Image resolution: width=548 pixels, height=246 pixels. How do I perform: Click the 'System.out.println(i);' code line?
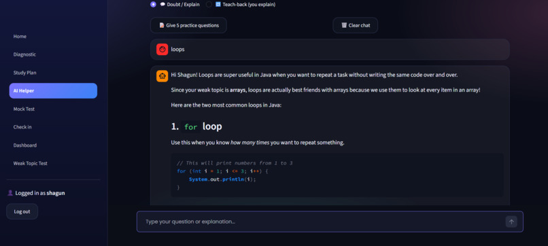[x=222, y=179]
